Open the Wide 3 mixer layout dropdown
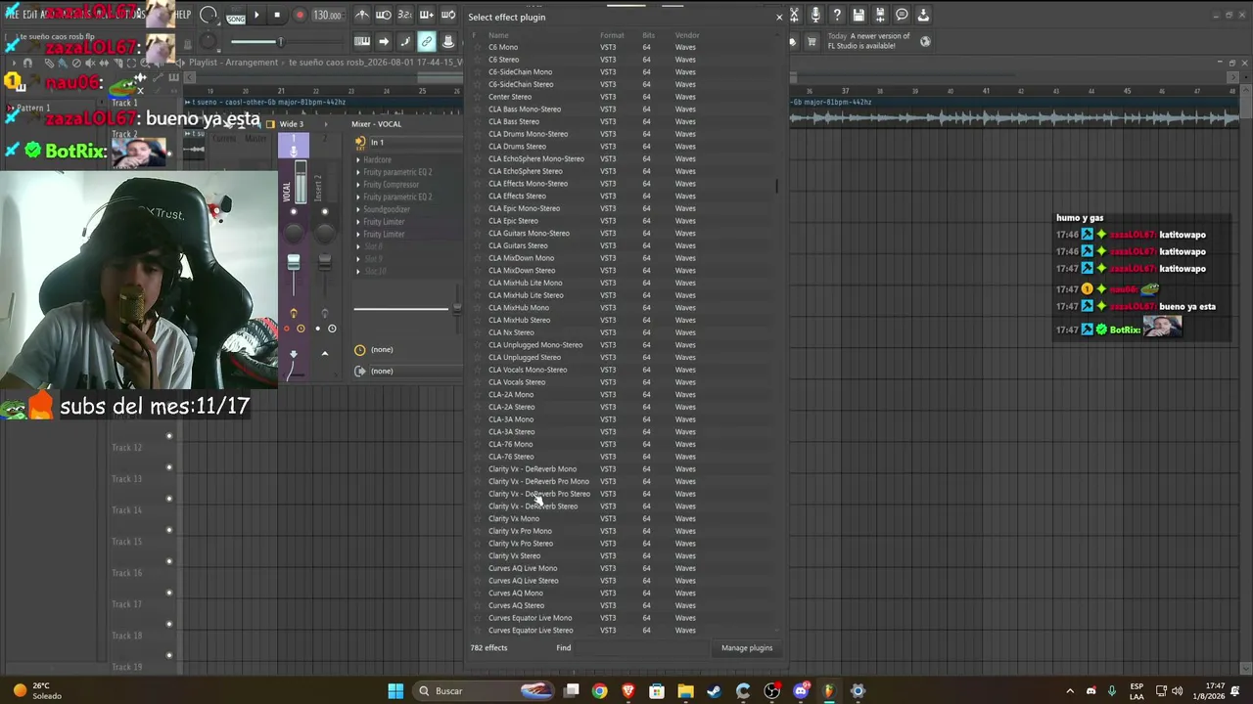 click(292, 124)
